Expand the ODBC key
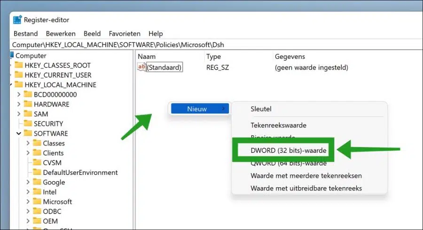The image size is (423, 230). (x=28, y=211)
